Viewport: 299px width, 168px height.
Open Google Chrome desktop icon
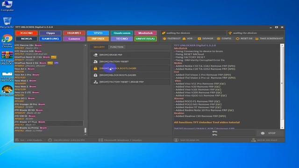[x=7, y=41]
